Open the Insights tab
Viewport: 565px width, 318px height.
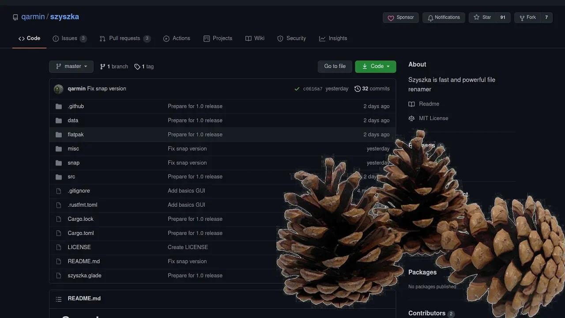pos(333,38)
